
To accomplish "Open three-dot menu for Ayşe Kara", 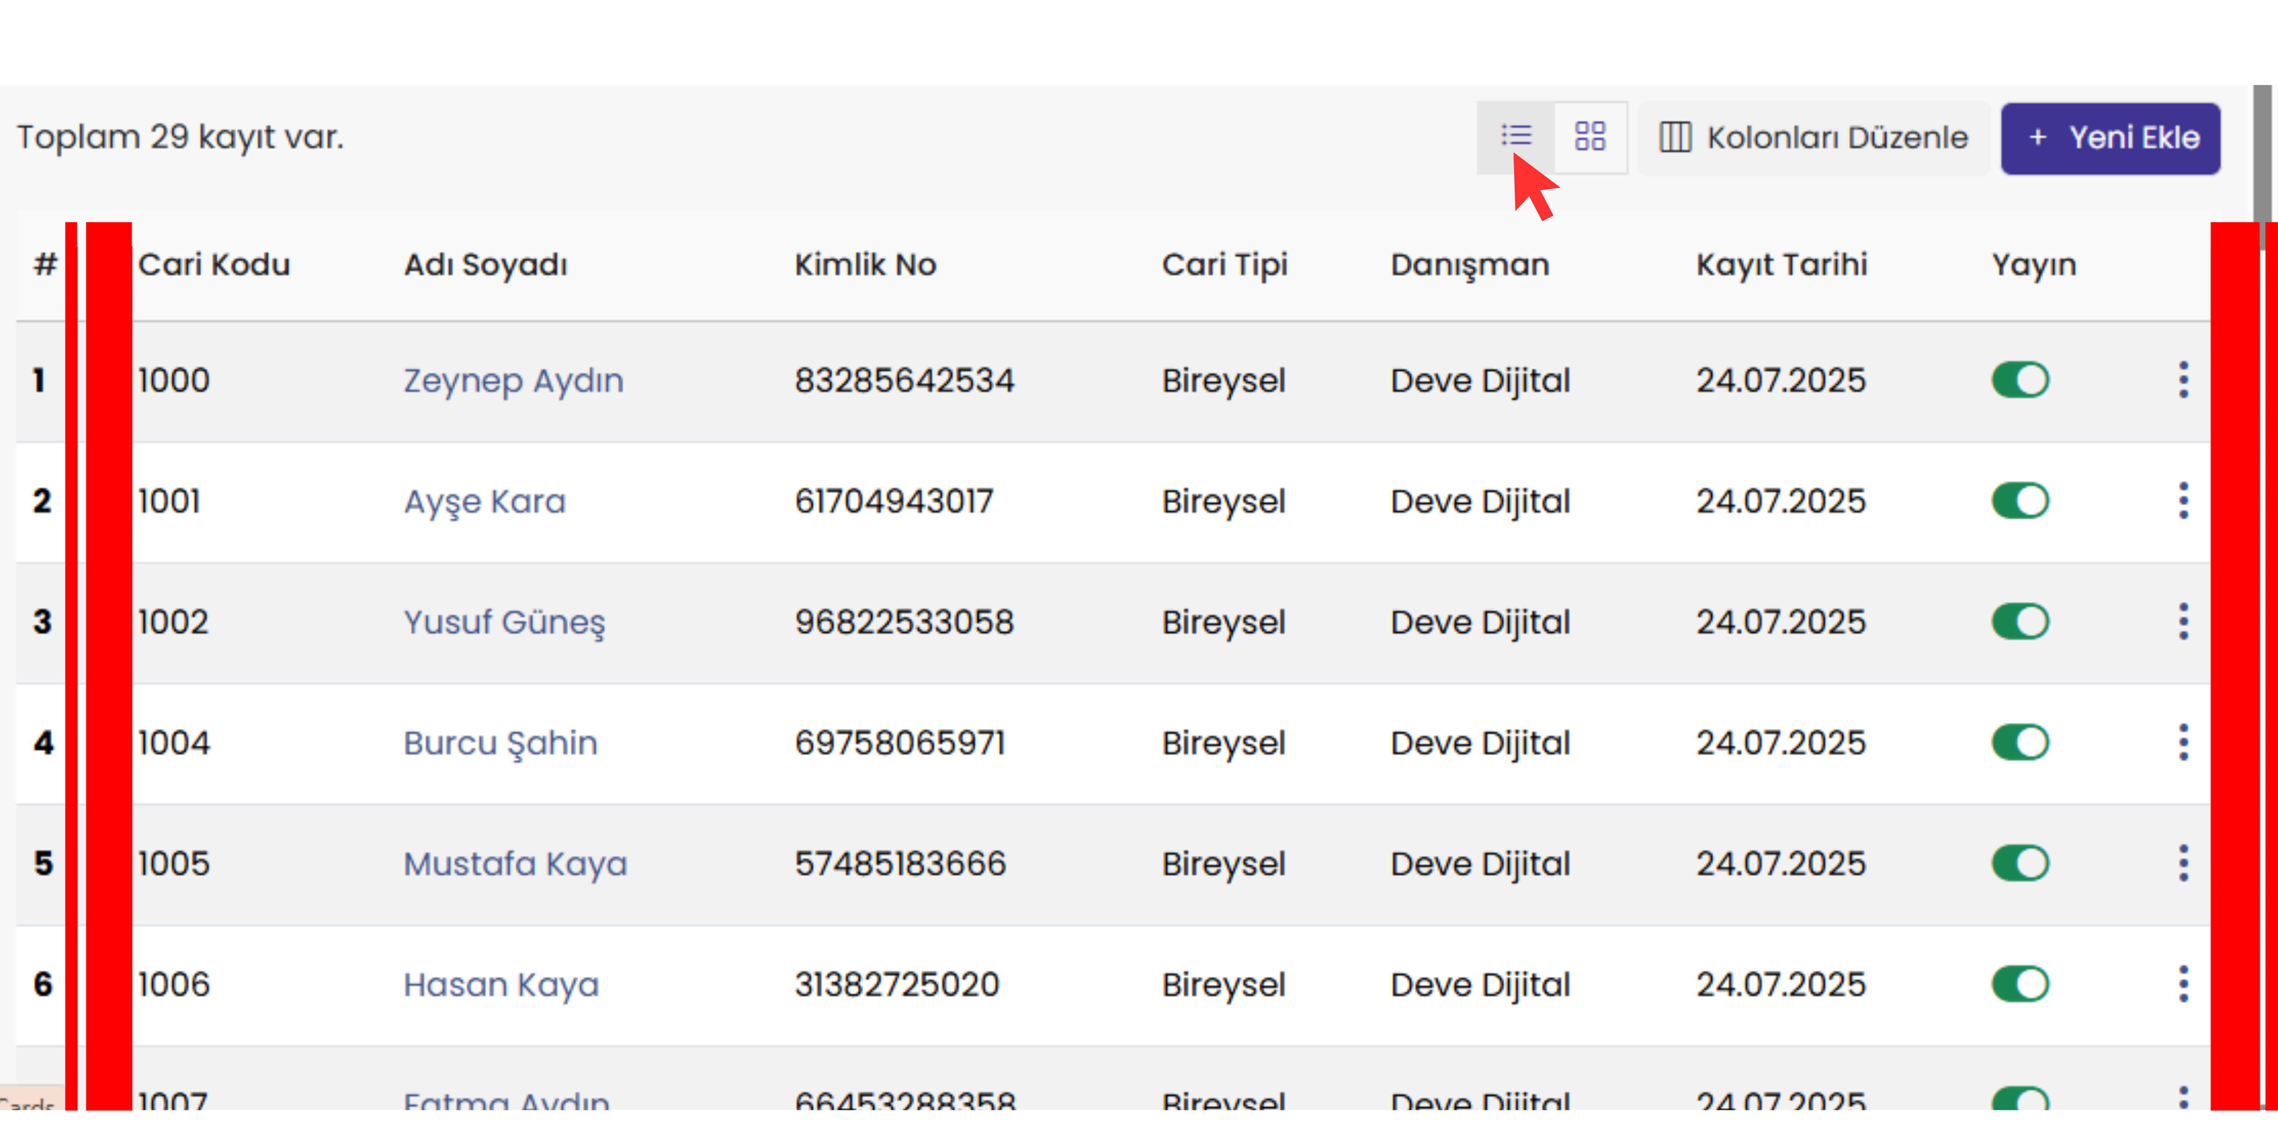I will pos(2183,500).
